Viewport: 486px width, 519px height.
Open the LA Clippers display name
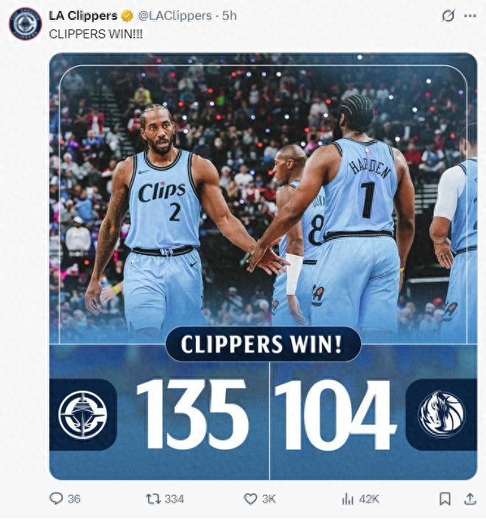click(83, 15)
